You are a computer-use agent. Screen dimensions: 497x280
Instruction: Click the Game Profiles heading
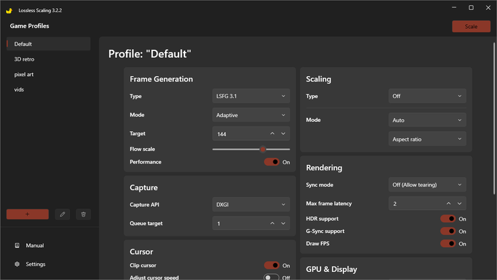[30, 26]
